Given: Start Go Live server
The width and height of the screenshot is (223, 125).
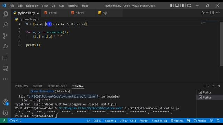Looking at the screenshot, I should point(177,121).
